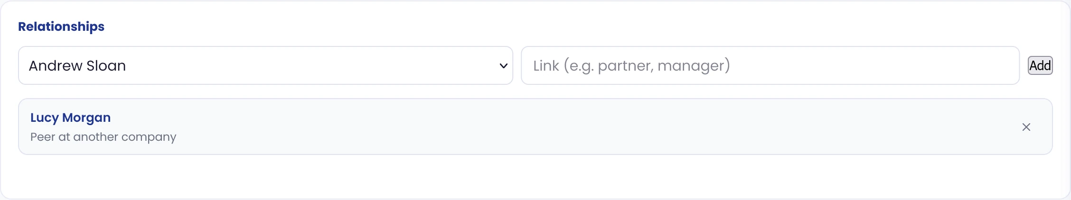
Task: Expand the contact selector showing Andrew Sloan
Action: pos(265,65)
